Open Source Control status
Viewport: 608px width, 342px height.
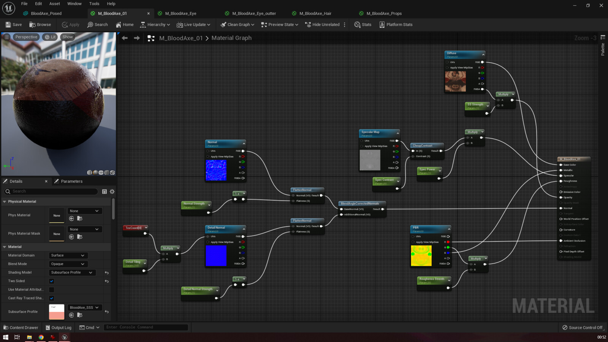[582, 328]
